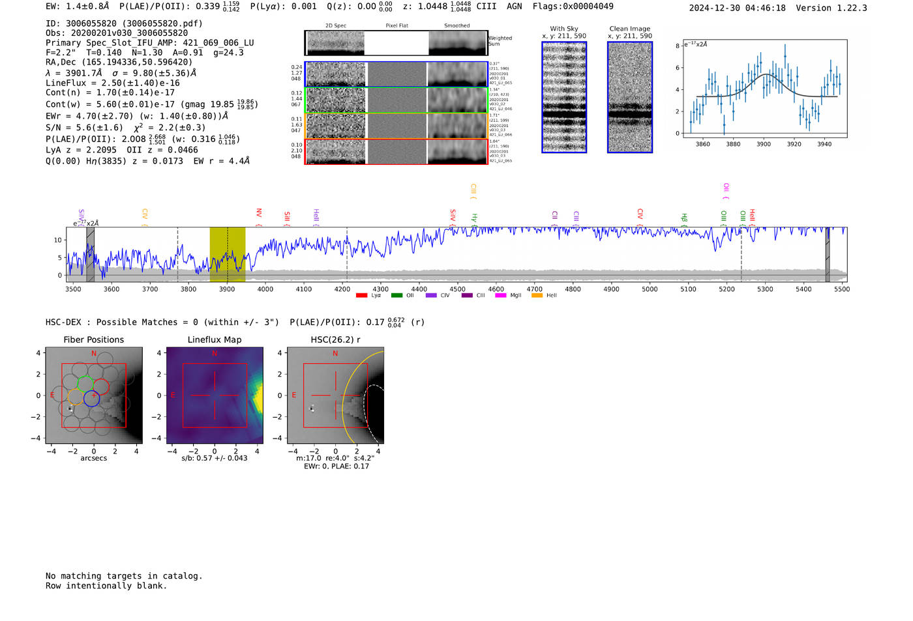Click the red Lyα legend swatch

pos(361,296)
